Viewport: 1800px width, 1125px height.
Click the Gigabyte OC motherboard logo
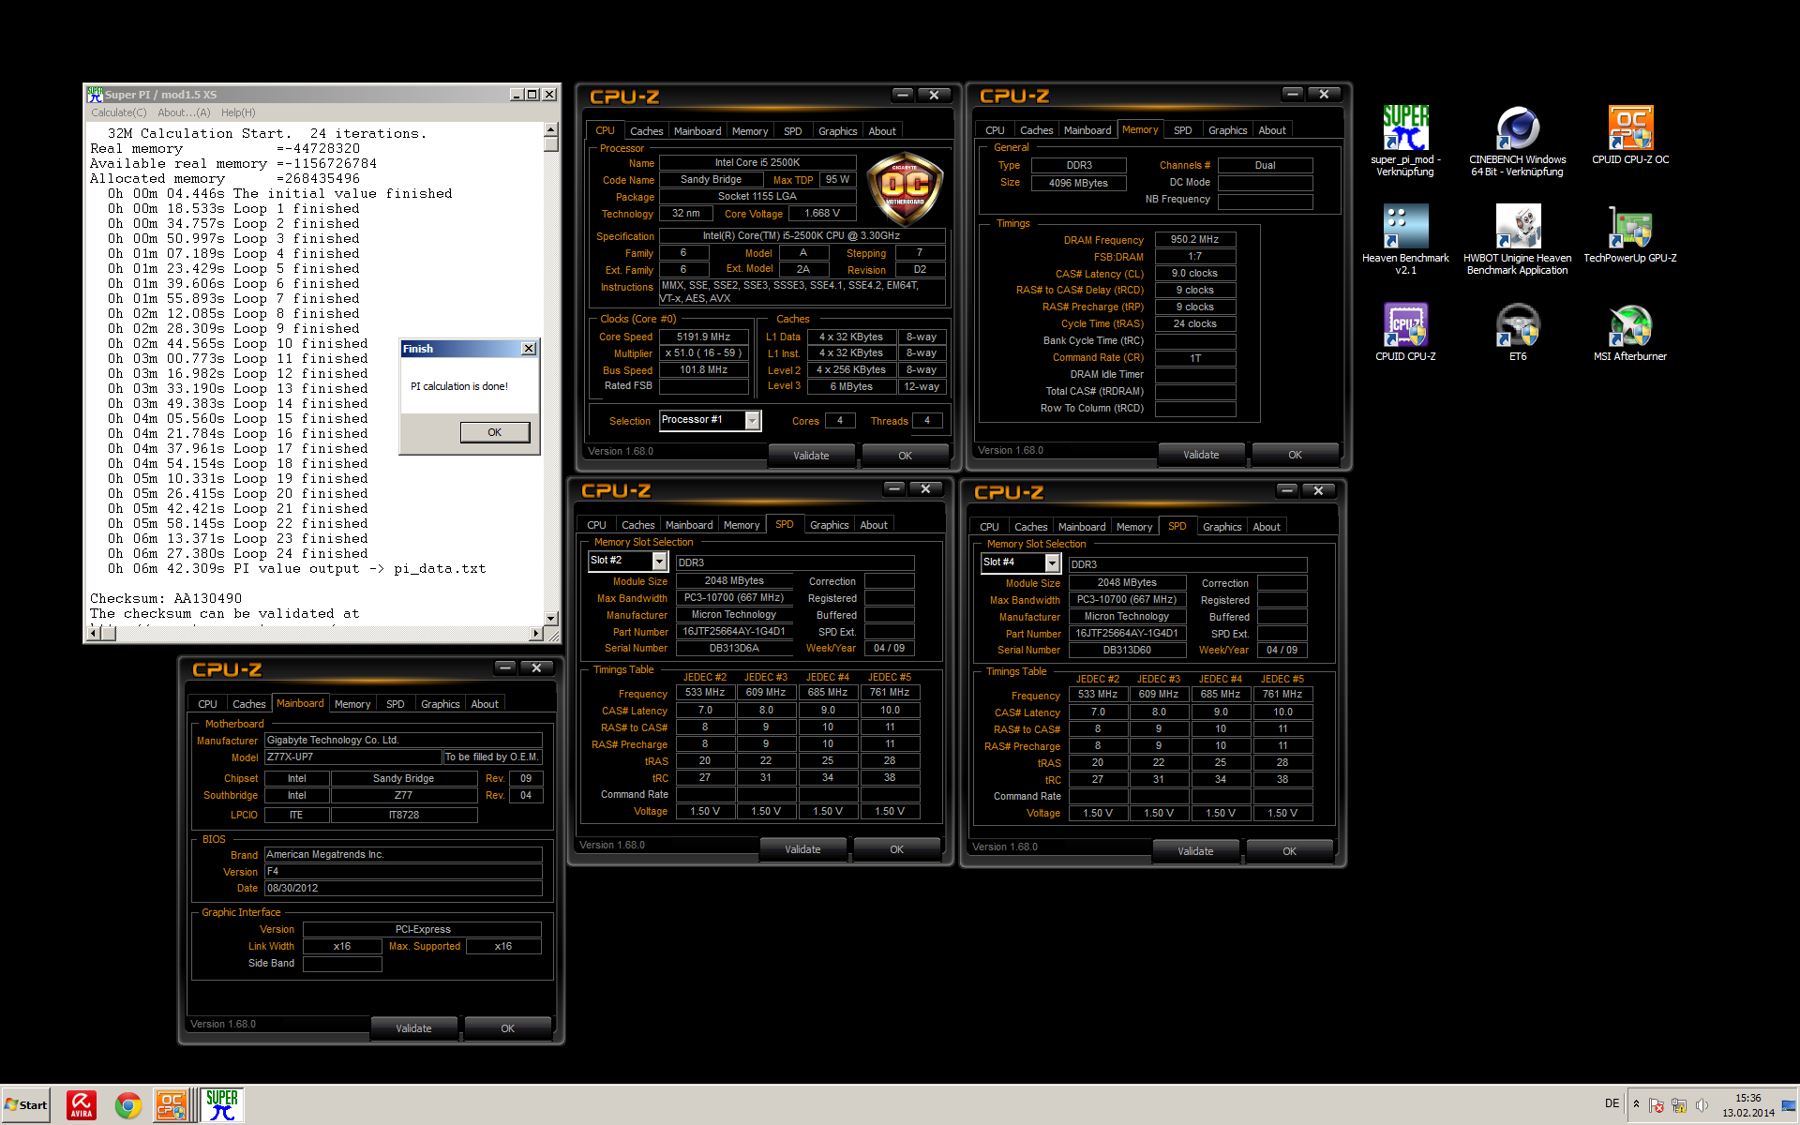[x=905, y=188]
